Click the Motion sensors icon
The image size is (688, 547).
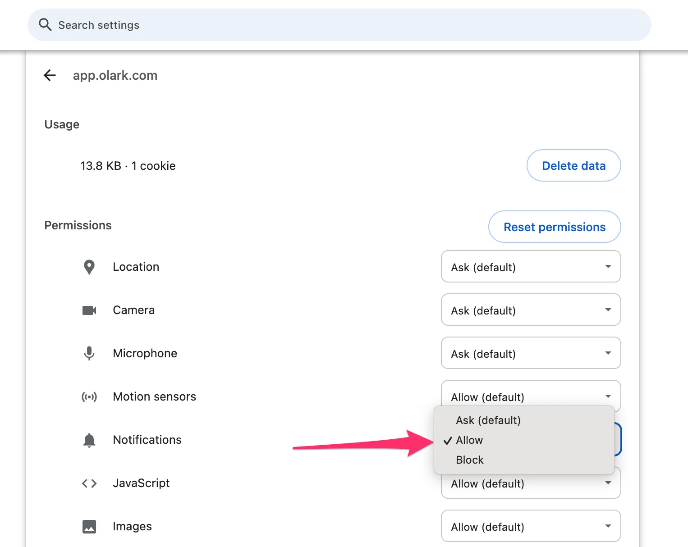point(89,397)
